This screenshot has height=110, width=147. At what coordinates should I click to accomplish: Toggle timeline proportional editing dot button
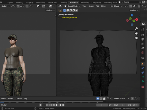point(132,98)
